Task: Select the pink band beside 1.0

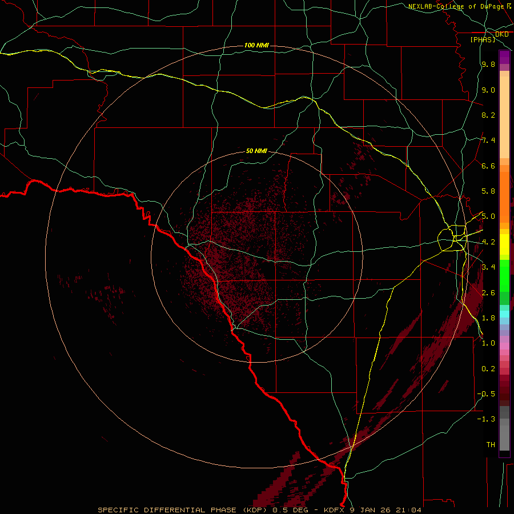Action: point(504,346)
